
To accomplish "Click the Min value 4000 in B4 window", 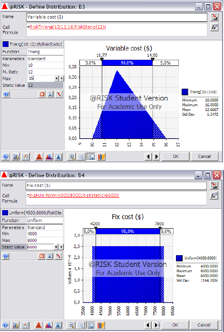I will [45, 234].
